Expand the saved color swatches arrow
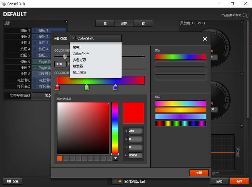Viewport: 252px width, 187px height. 115,158
